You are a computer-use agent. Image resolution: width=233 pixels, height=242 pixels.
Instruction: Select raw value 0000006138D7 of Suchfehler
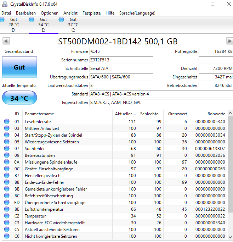(x=210, y=149)
